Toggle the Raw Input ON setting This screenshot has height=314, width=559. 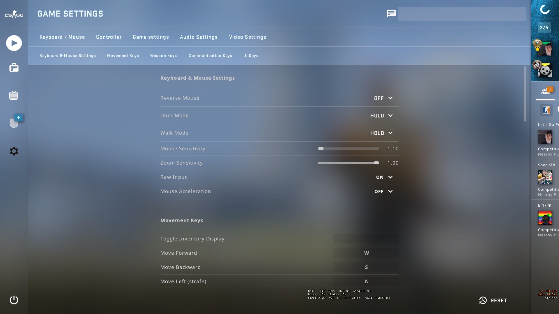[x=384, y=177]
